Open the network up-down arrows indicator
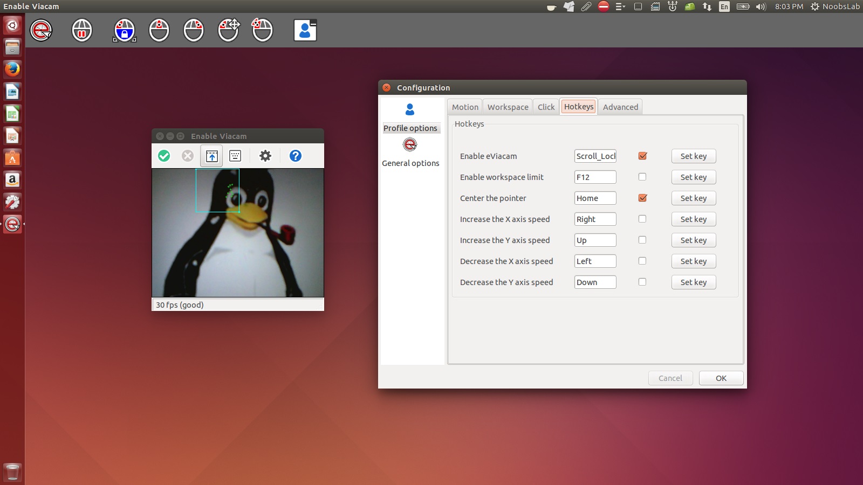This screenshot has width=863, height=485. coord(707,6)
